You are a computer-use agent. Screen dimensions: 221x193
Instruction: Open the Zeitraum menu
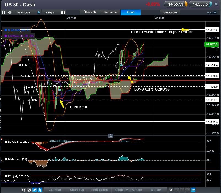[x=55, y=190]
